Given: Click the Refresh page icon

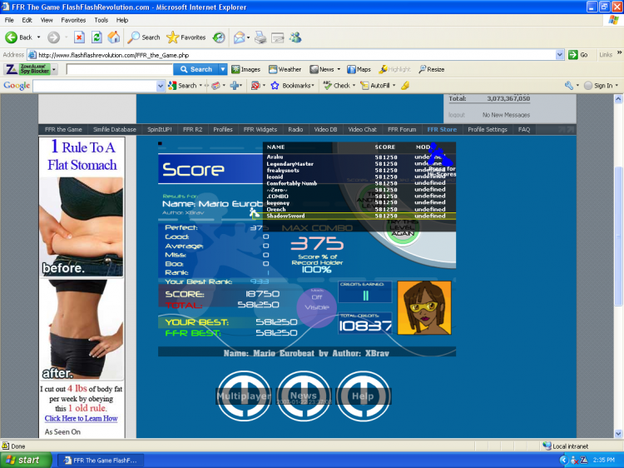Looking at the screenshot, I should click(x=97, y=37).
